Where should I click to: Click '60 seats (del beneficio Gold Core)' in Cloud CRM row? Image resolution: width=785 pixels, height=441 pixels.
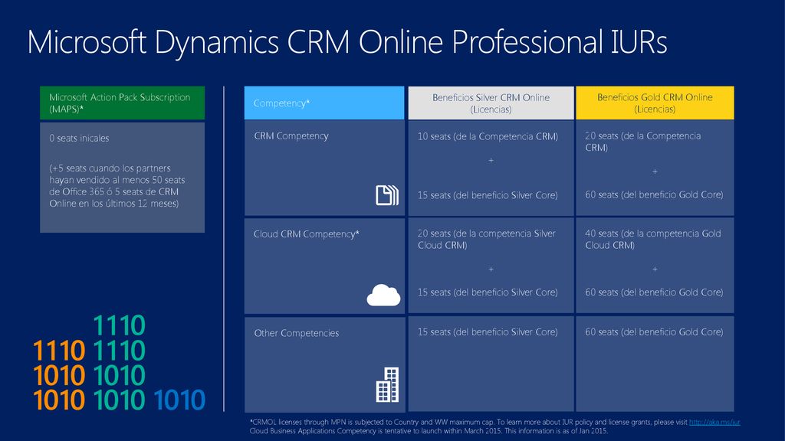(654, 292)
